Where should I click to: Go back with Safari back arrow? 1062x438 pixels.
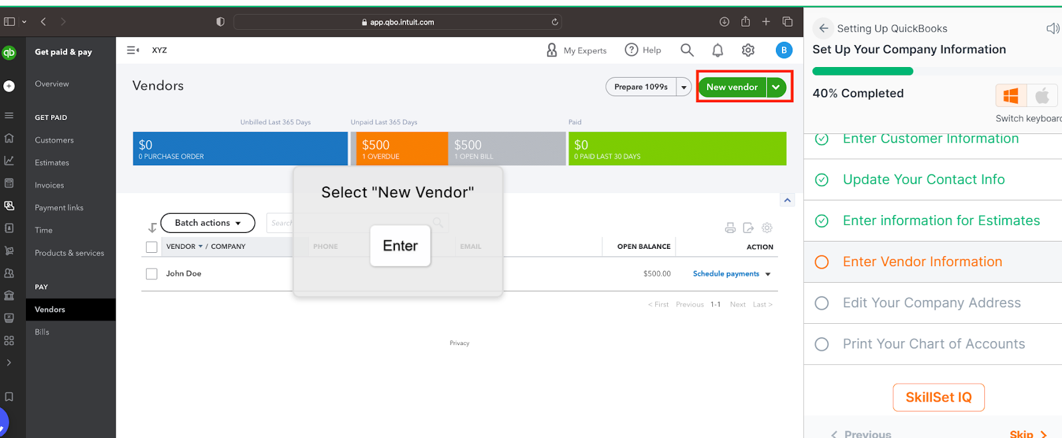pos(43,22)
